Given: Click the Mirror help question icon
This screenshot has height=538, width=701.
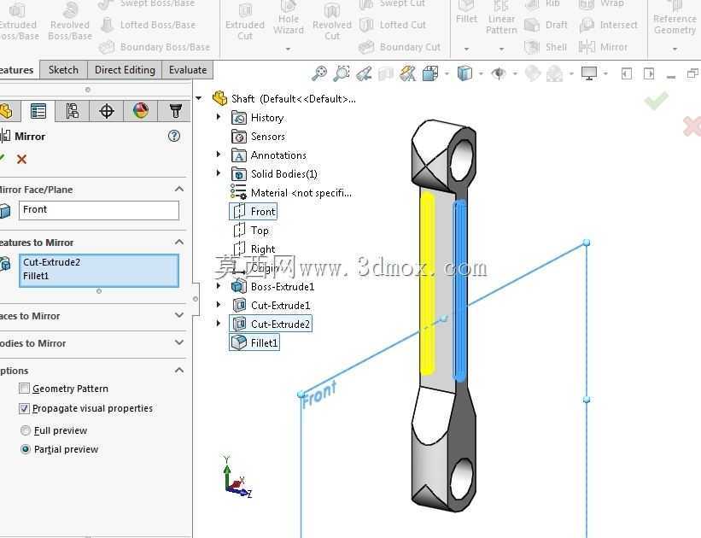Looking at the screenshot, I should 174,136.
